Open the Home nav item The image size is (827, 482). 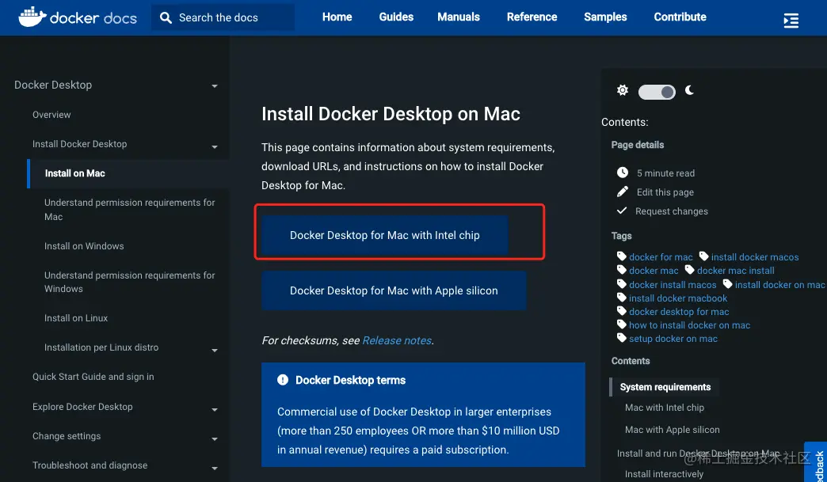pos(337,17)
